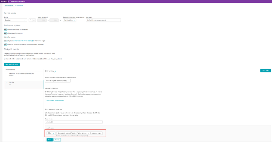Toggle Capture performance metrics for frames
Image resolution: width=272 pixels, height=142 pixels.
[x=6, y=45]
